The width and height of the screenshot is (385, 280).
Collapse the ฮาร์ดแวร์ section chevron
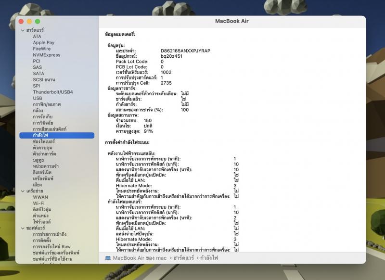pos(23,30)
